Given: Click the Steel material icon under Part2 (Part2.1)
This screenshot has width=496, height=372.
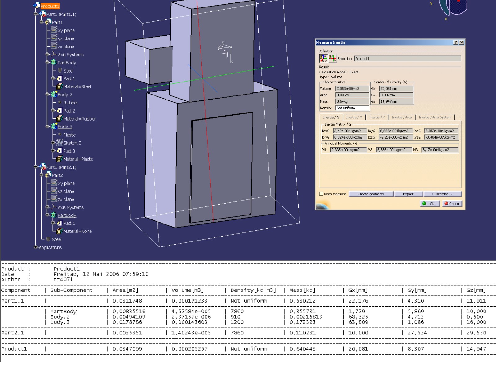Looking at the screenshot, I should [x=48, y=239].
